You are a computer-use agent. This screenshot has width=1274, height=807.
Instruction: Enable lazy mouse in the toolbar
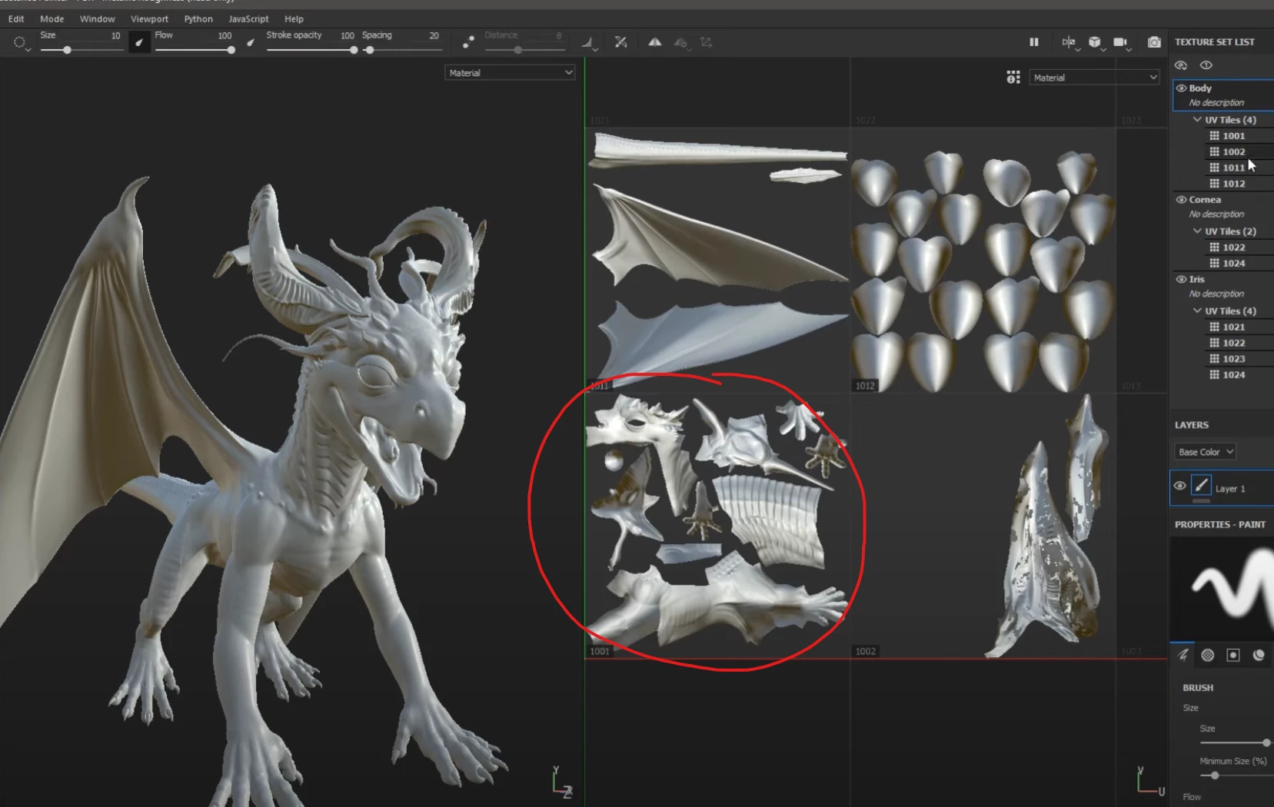(468, 42)
